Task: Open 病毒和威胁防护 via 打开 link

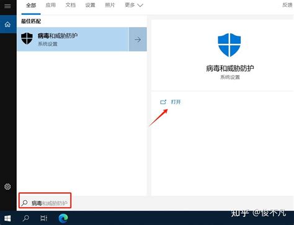Action: pos(176,102)
